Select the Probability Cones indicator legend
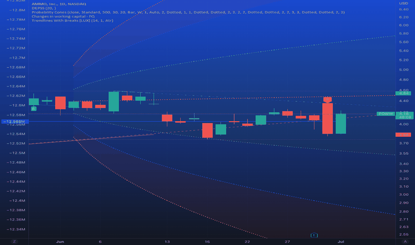Image resolution: width=415 pixels, height=245 pixels. click(188, 12)
